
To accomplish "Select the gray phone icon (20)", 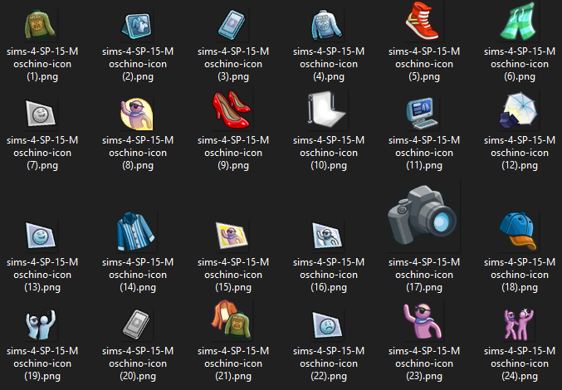I will (136, 324).
